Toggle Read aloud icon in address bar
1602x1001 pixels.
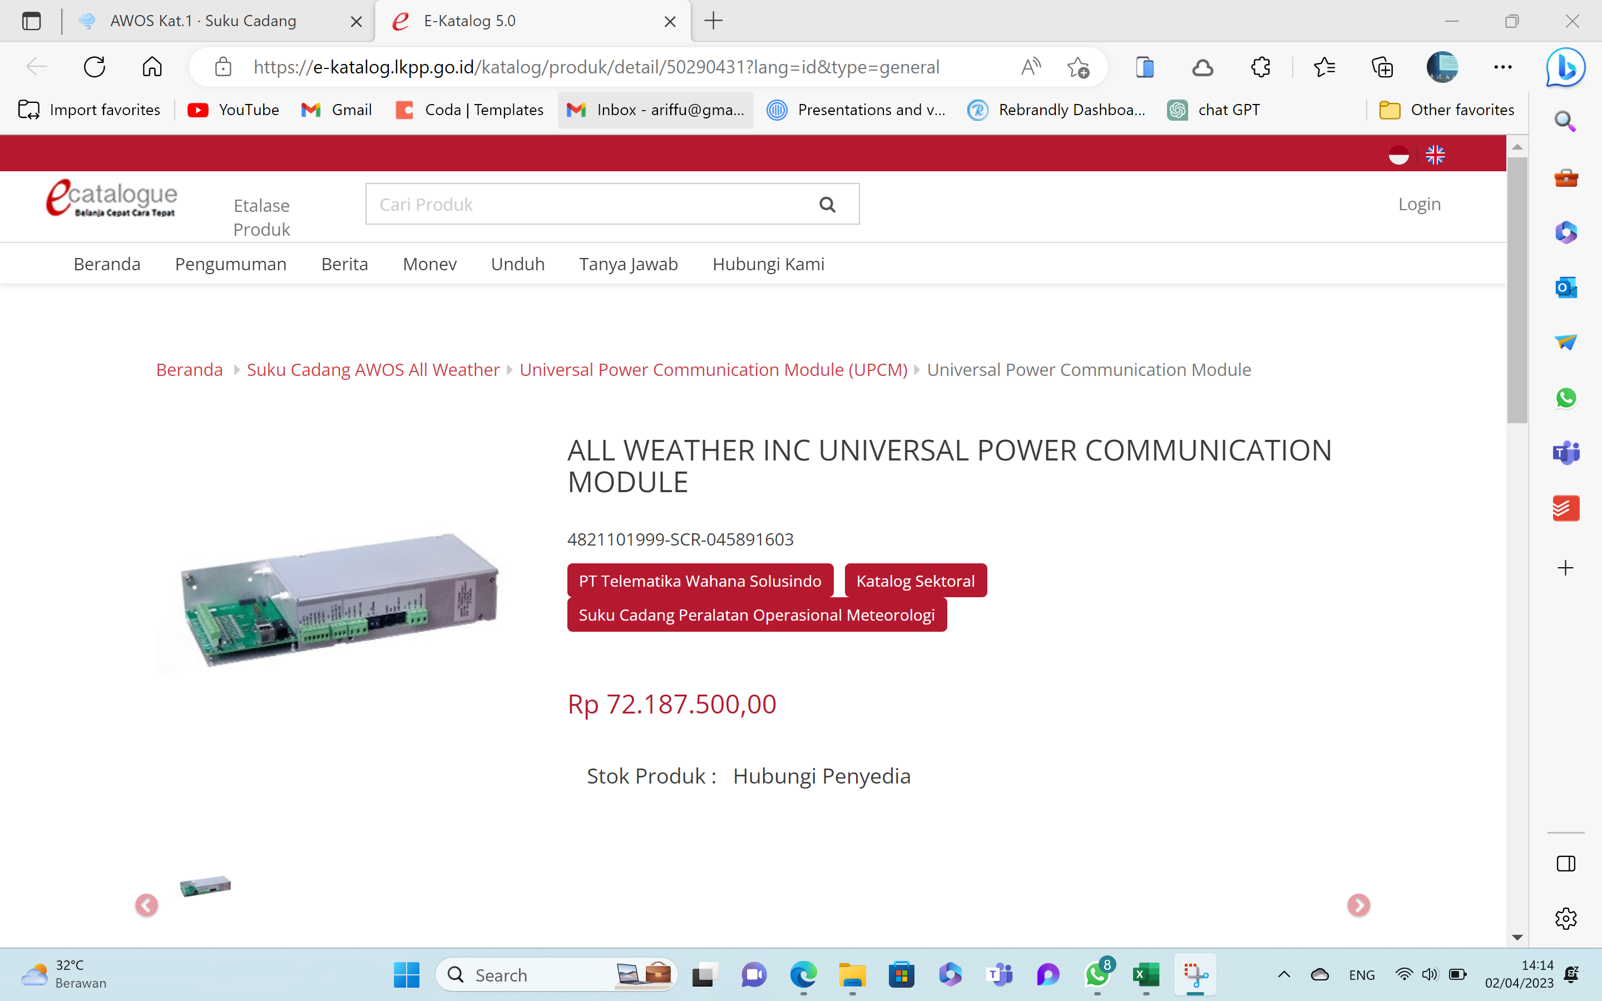[x=1030, y=67]
